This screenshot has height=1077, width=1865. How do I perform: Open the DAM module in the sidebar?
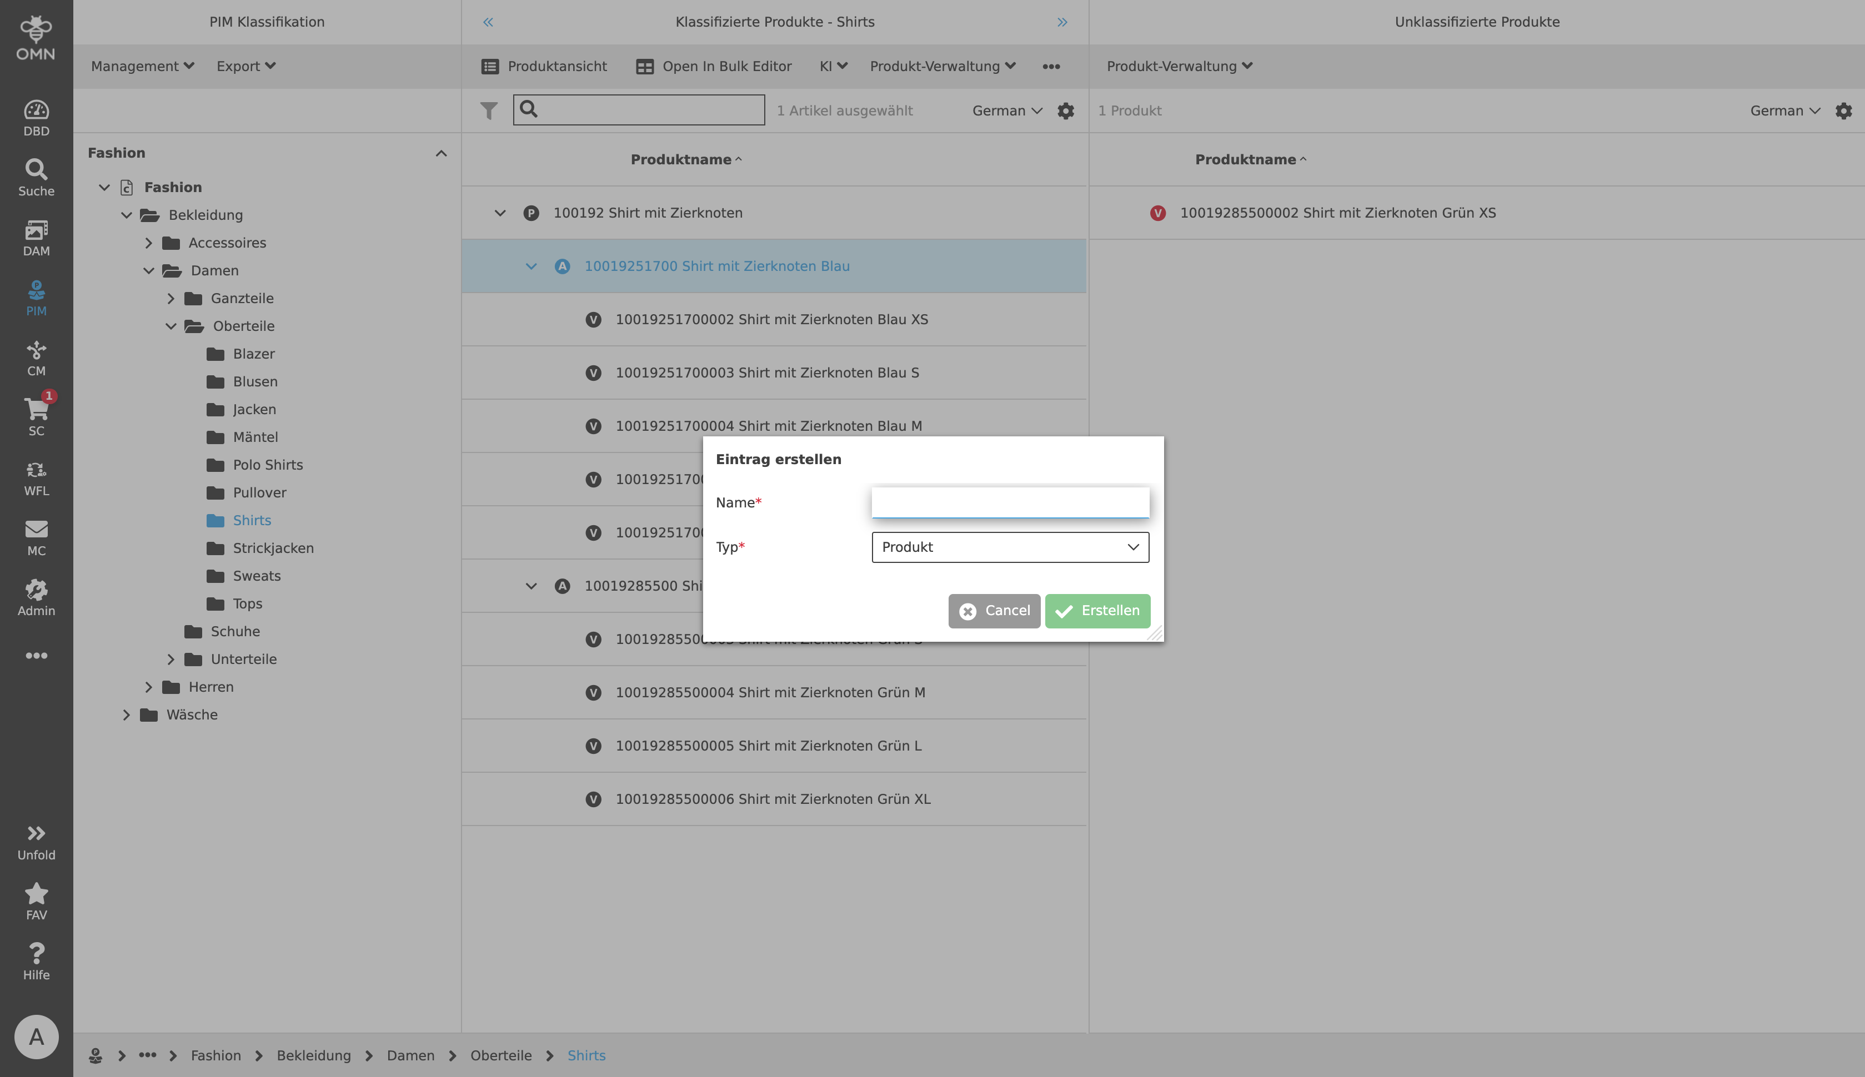coord(36,235)
